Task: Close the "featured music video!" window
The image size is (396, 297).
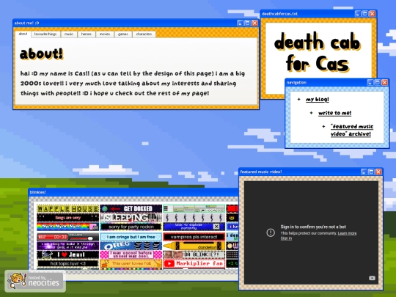Action: (378, 172)
